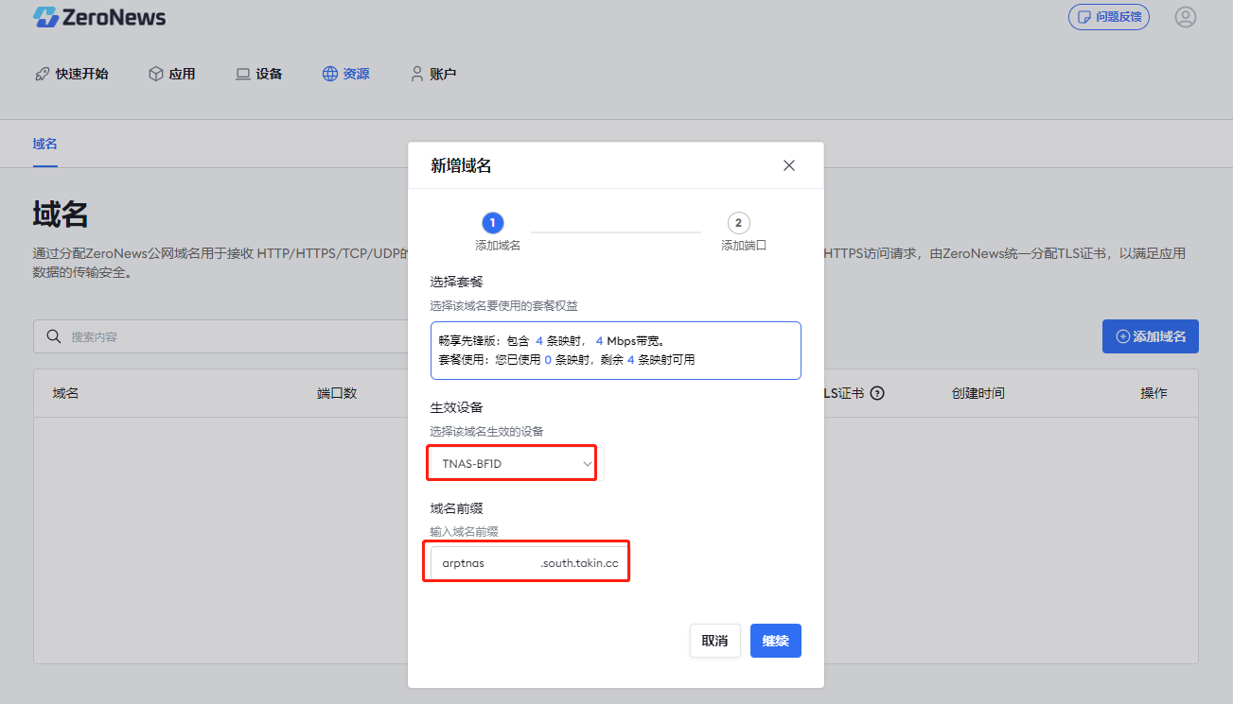The image size is (1233, 704).
Task: Click the rocket icon beside 快速开始
Action: [x=42, y=74]
